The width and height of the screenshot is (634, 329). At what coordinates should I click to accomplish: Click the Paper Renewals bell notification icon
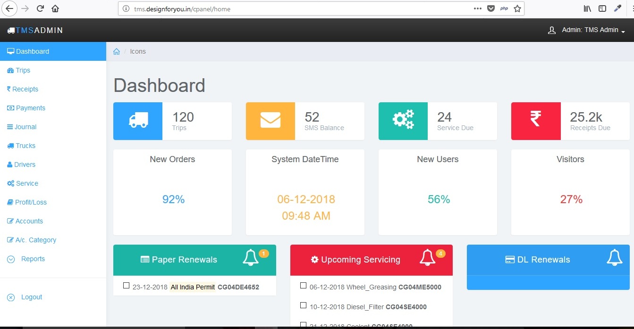251,258
